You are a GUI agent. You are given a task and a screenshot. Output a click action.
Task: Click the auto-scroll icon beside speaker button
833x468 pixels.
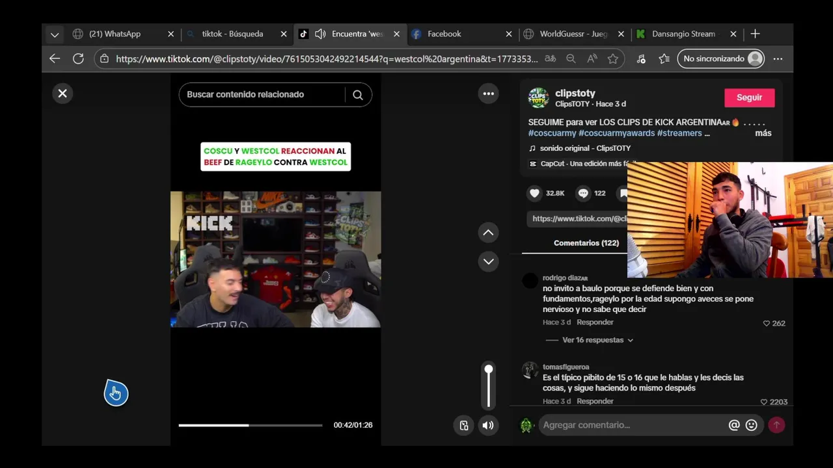pos(464,425)
